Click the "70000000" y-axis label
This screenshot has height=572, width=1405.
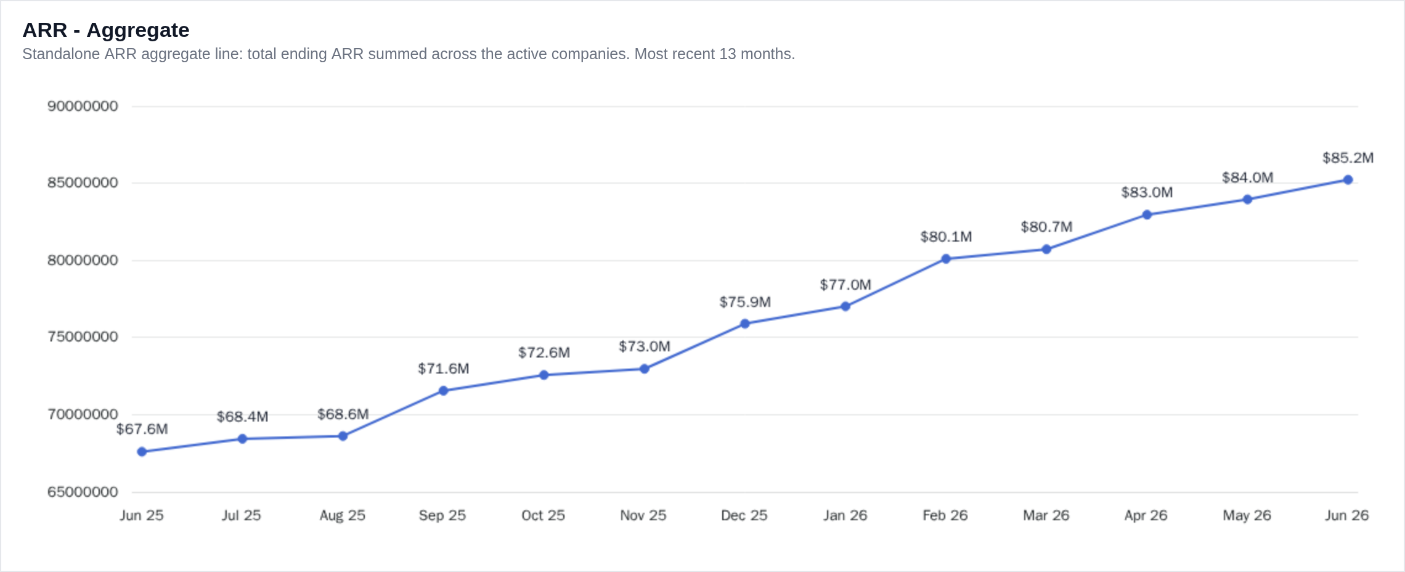(x=83, y=414)
